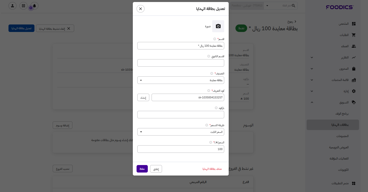
Task: Collapse the التسويق sidebar section
Action: (312, 102)
